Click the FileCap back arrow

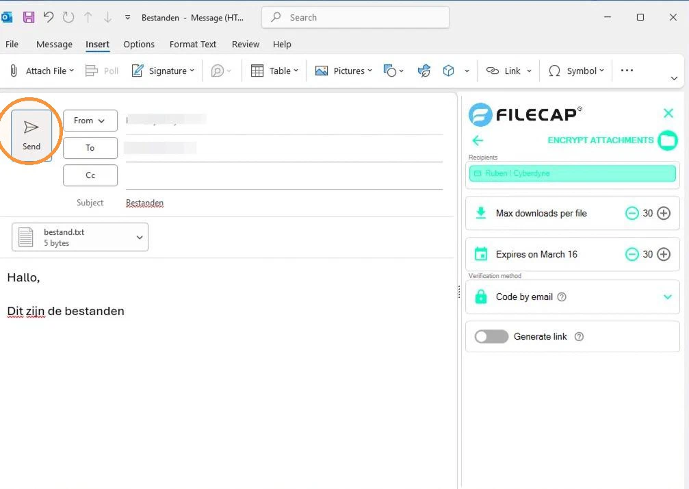pyautogui.click(x=478, y=140)
